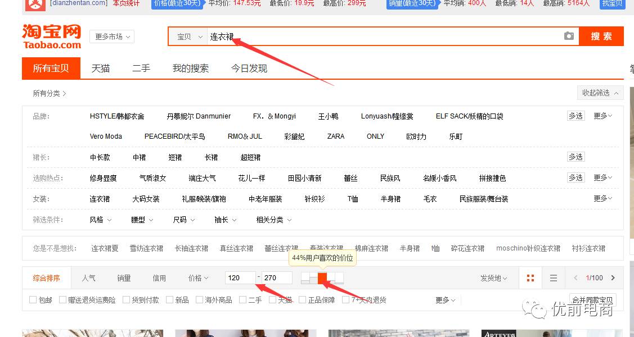
Task: Click 多选 in the 品牌 row
Action: tap(576, 116)
